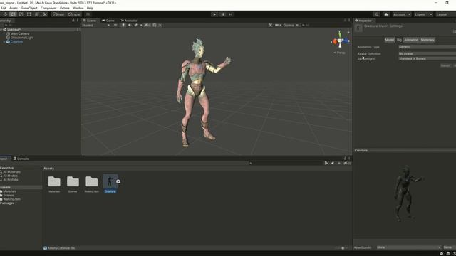Switch to the Game tab
The image size is (456, 256).
coord(108,21)
